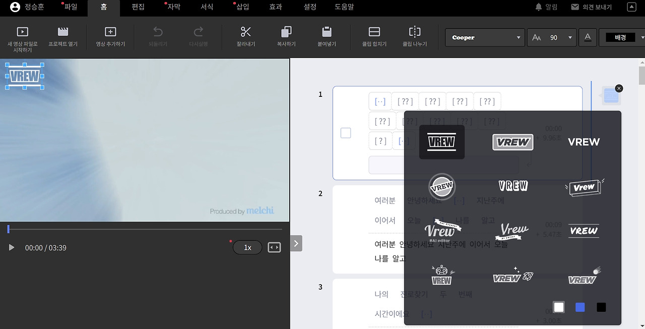Open the 1x playback speed selector
Viewport: 645px width, 329px height.
[247, 247]
